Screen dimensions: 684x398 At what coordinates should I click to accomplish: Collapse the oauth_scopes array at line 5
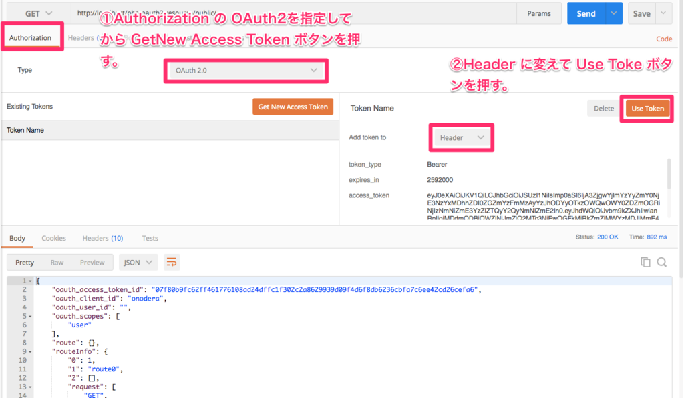click(x=30, y=317)
